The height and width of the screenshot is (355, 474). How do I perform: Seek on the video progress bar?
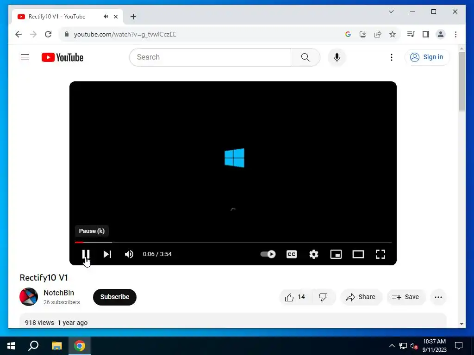[x=233, y=242]
